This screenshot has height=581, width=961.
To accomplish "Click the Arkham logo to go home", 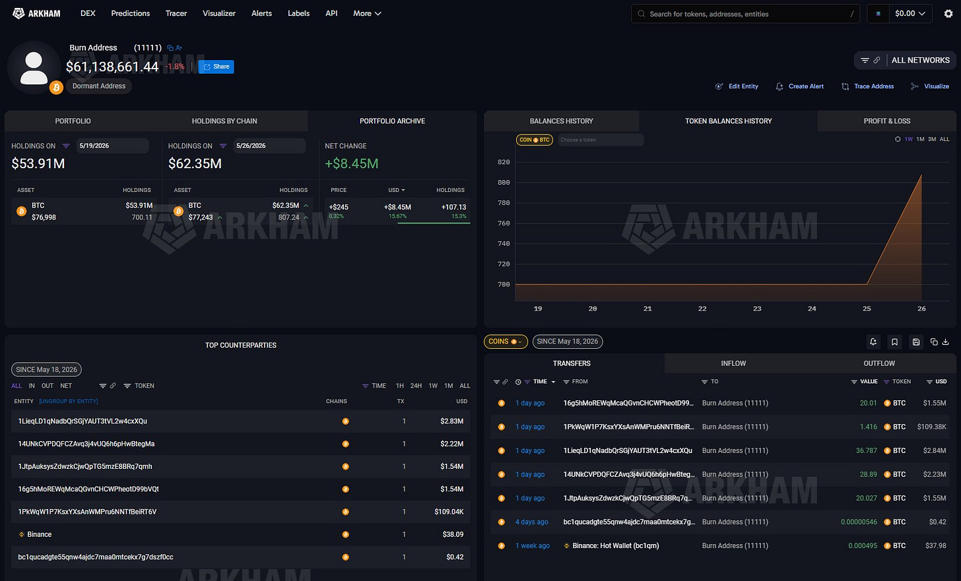I will click(36, 13).
